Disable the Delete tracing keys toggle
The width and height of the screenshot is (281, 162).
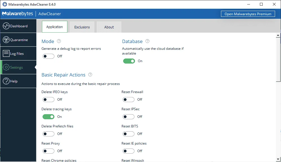coord(48,117)
